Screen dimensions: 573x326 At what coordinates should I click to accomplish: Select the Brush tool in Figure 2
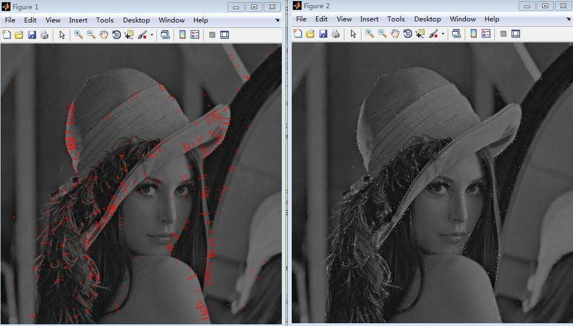[x=433, y=33]
